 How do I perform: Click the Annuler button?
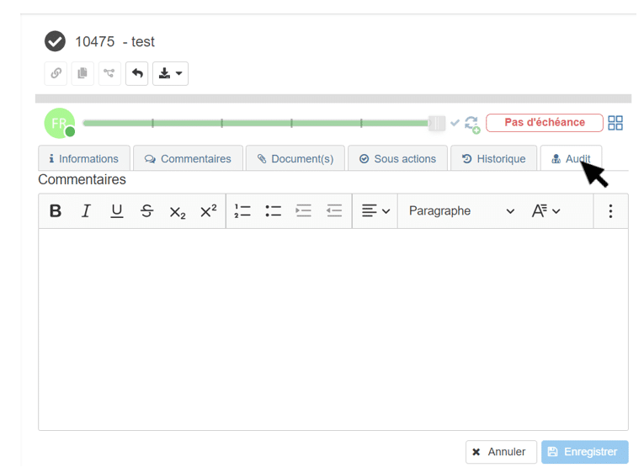click(501, 452)
